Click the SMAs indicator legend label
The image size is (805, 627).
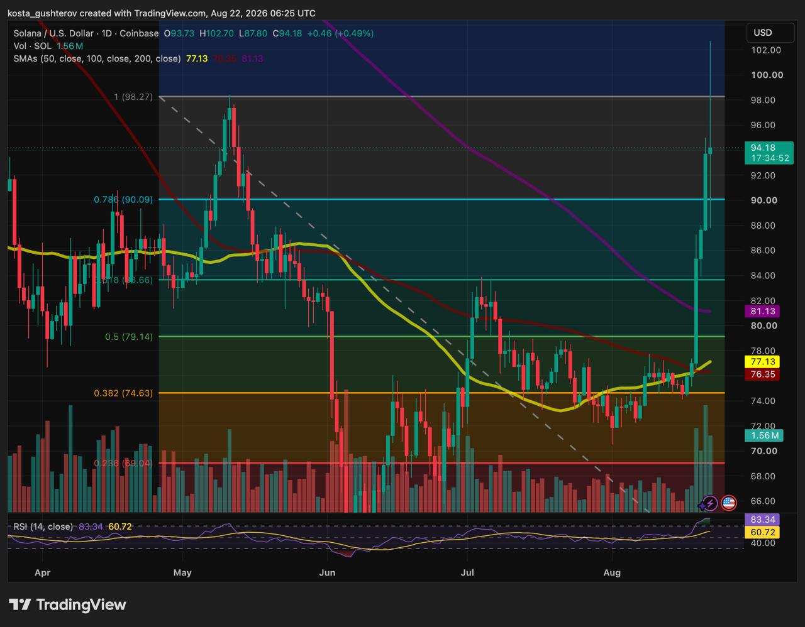97,58
